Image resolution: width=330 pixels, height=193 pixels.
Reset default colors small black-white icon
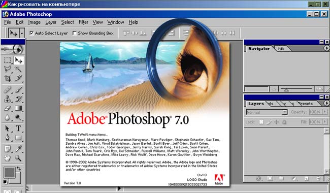(5, 182)
